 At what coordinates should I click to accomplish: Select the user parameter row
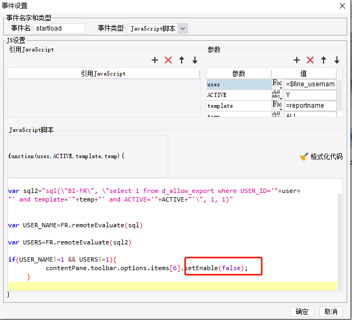point(239,85)
